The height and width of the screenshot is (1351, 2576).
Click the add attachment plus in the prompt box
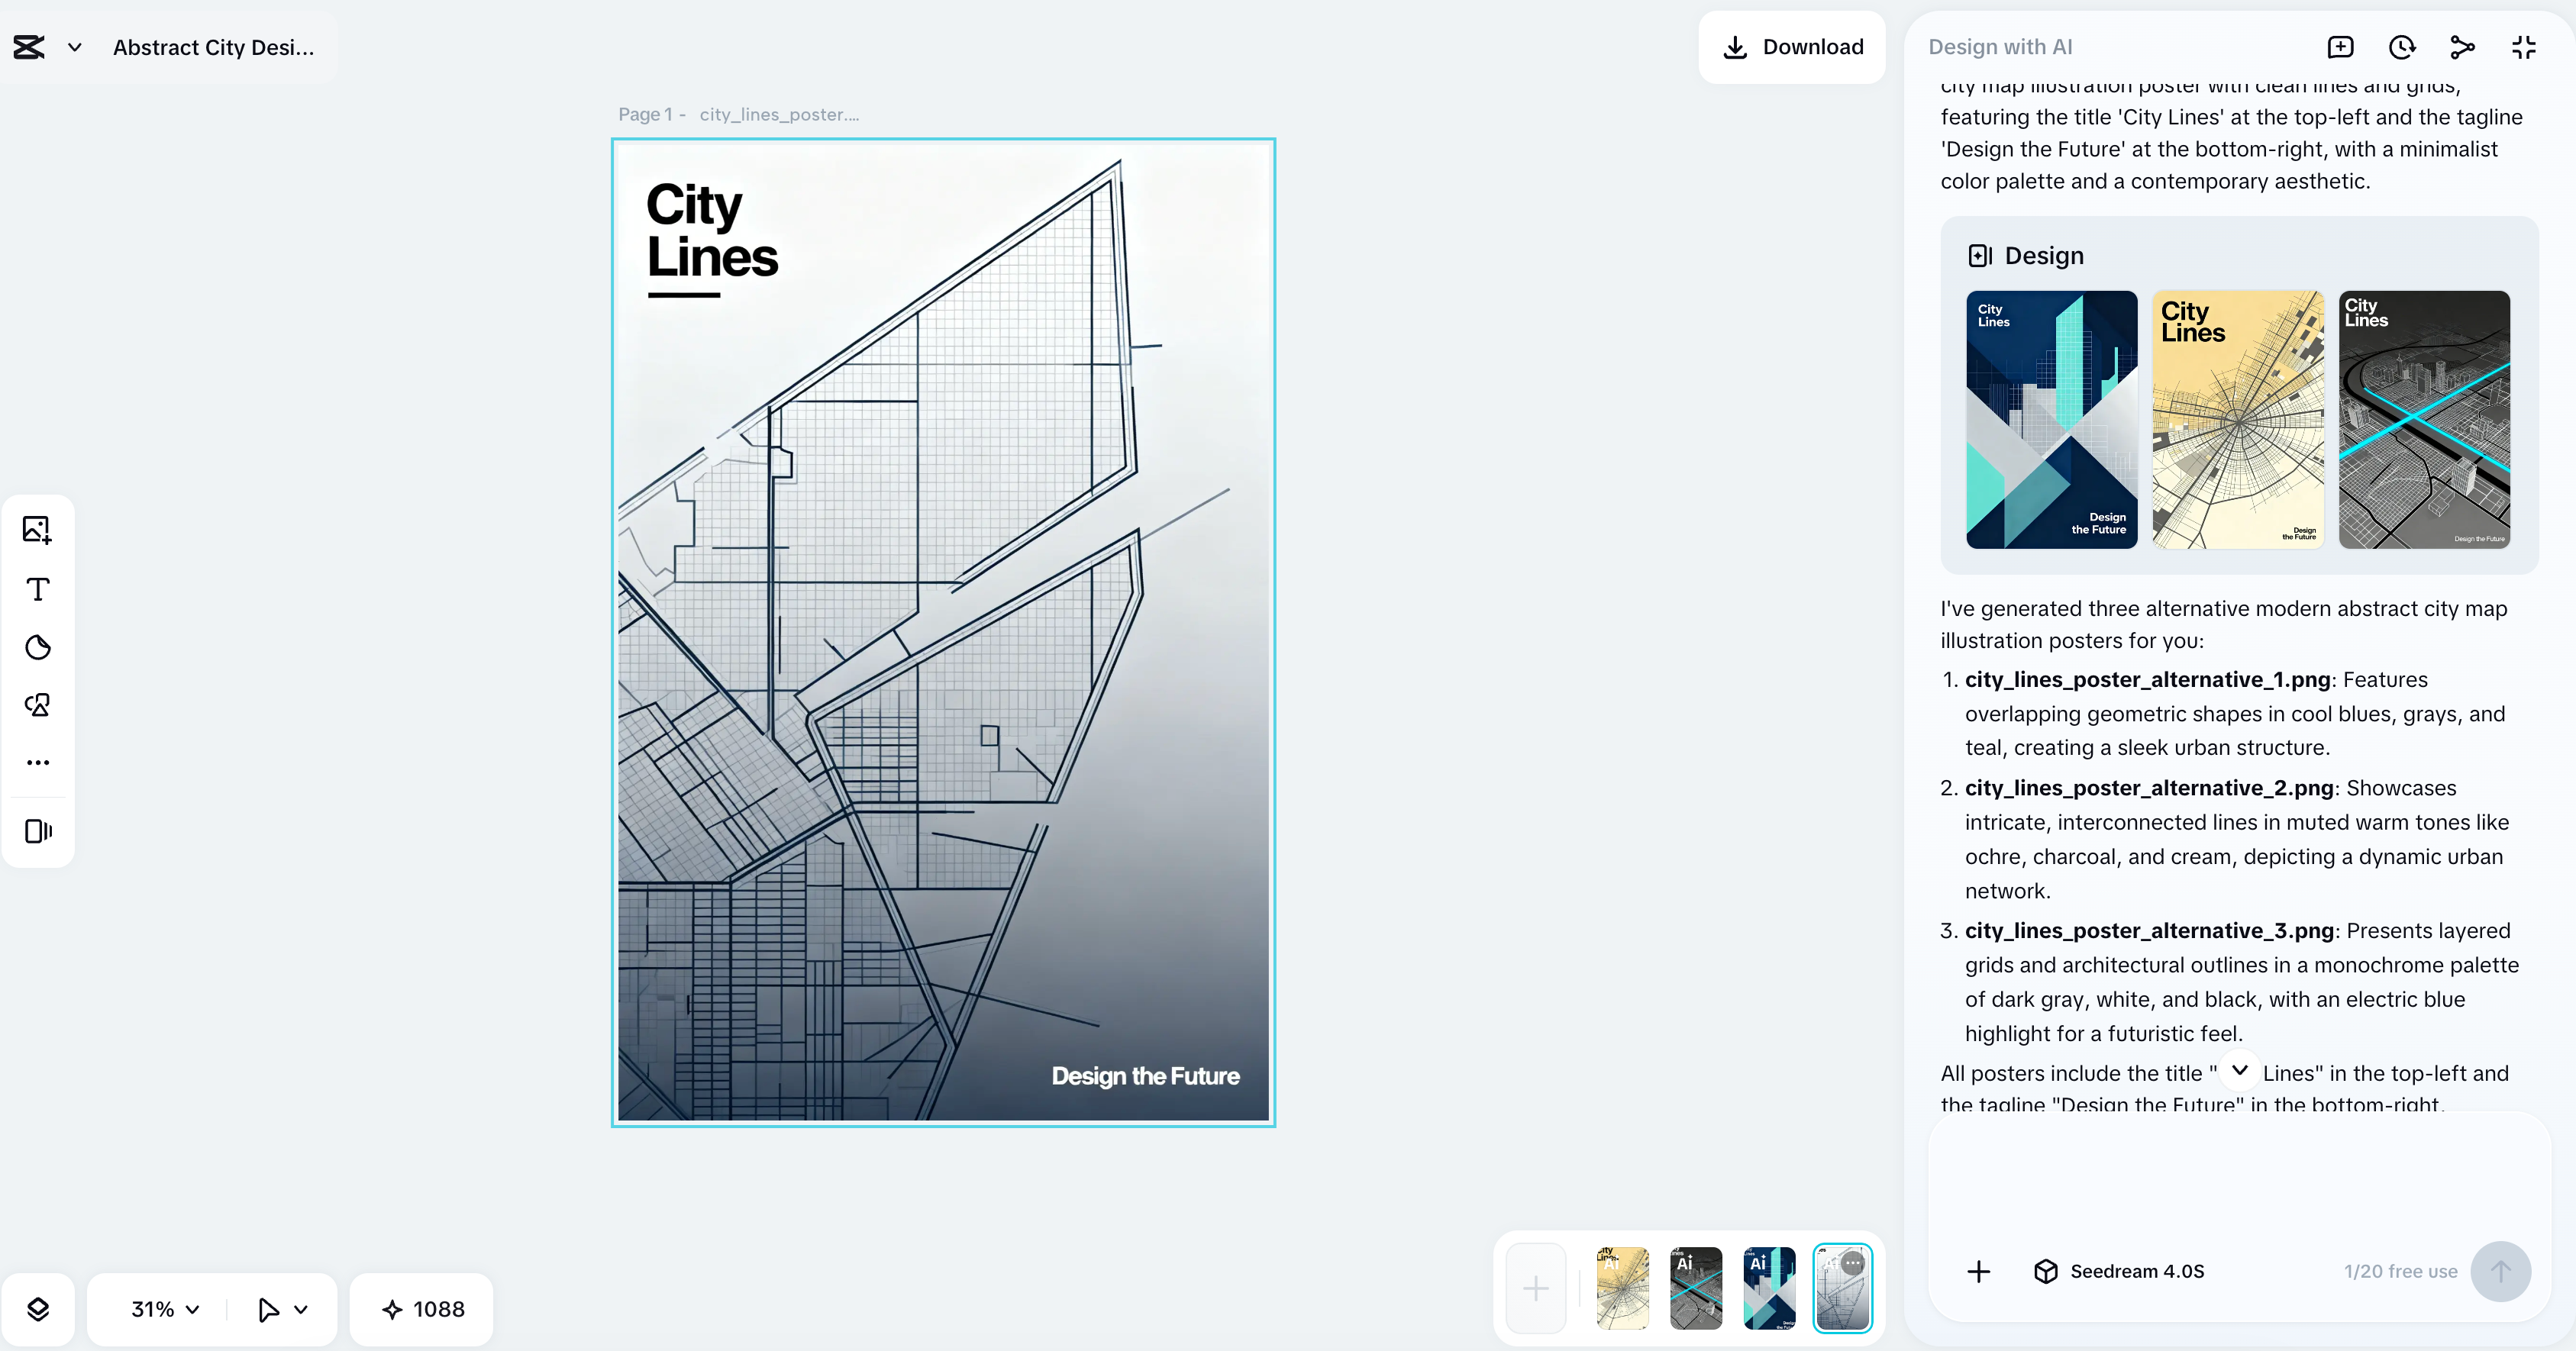click(x=1978, y=1271)
